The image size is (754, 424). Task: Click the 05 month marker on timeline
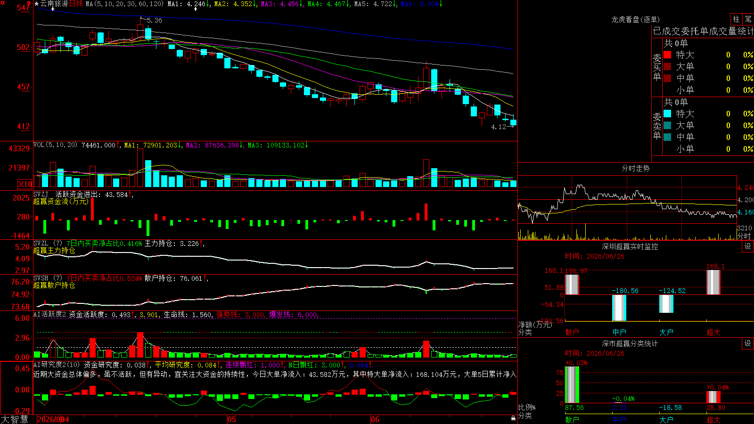[x=232, y=419]
